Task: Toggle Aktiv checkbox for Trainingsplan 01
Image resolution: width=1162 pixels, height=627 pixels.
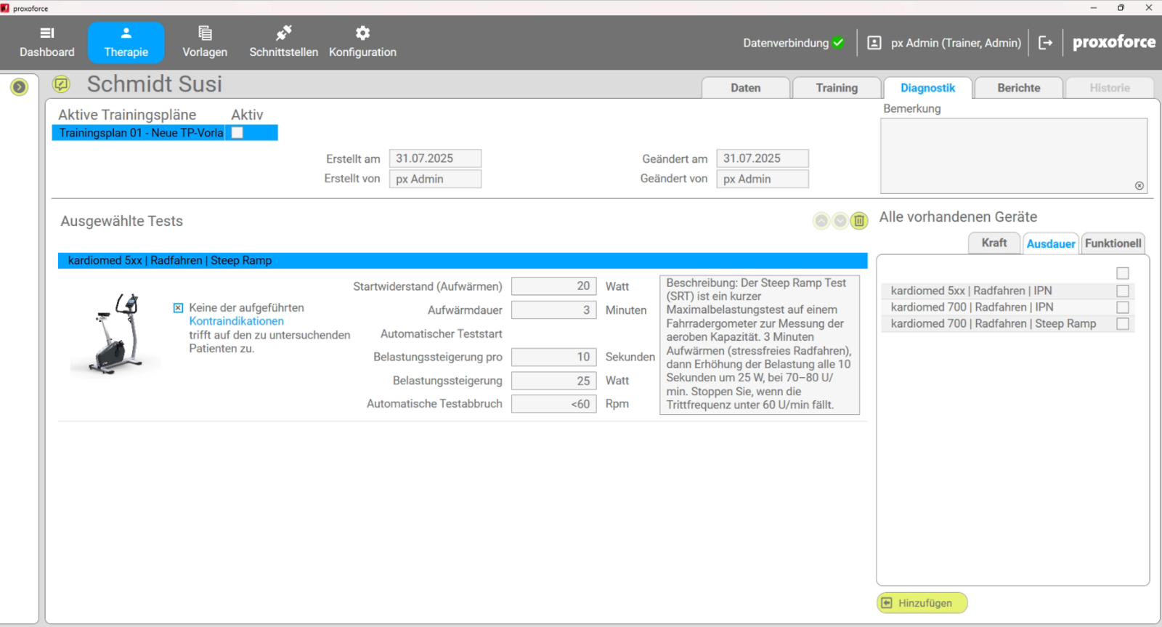Action: tap(237, 133)
